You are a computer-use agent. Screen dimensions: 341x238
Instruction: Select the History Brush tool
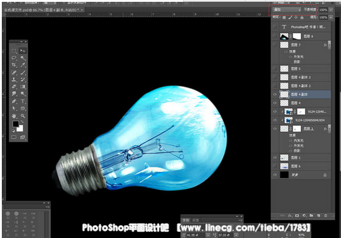(x=23, y=80)
